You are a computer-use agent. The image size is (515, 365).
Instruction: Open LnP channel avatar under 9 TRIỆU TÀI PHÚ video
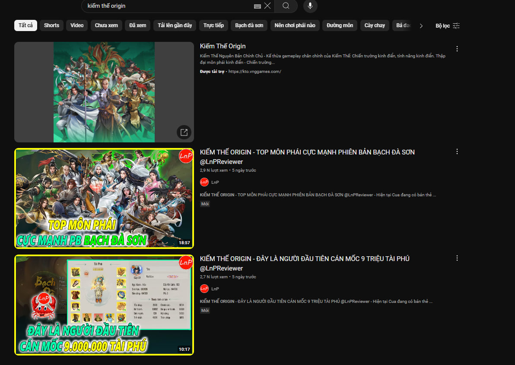click(204, 289)
